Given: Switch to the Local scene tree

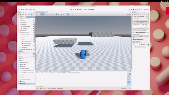Looking at the screenshot, I should pyautogui.click(x=31, y=17).
